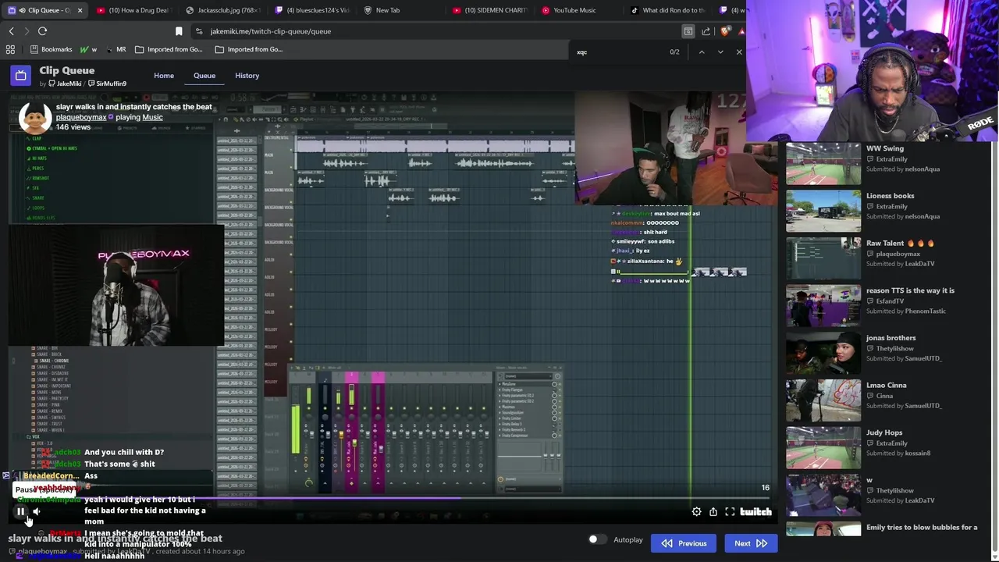Click the clip title 'slayr walks in' in player

click(134, 106)
